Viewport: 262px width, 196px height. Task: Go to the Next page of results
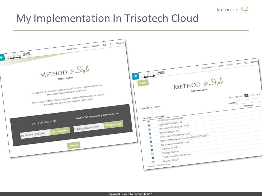252,95
